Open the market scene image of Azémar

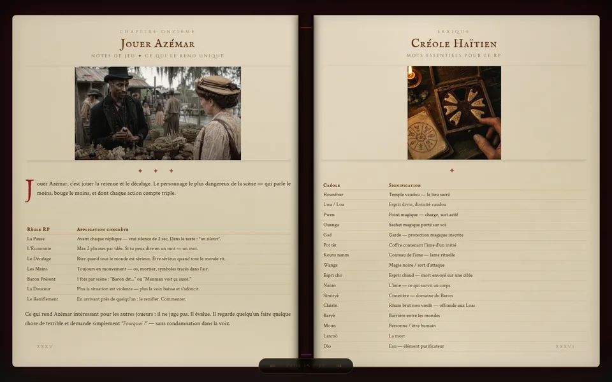[x=157, y=113]
